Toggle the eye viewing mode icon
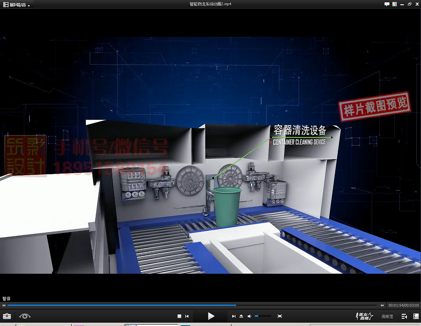Screen dimensions: 421x326 pyautogui.click(x=25, y=316)
